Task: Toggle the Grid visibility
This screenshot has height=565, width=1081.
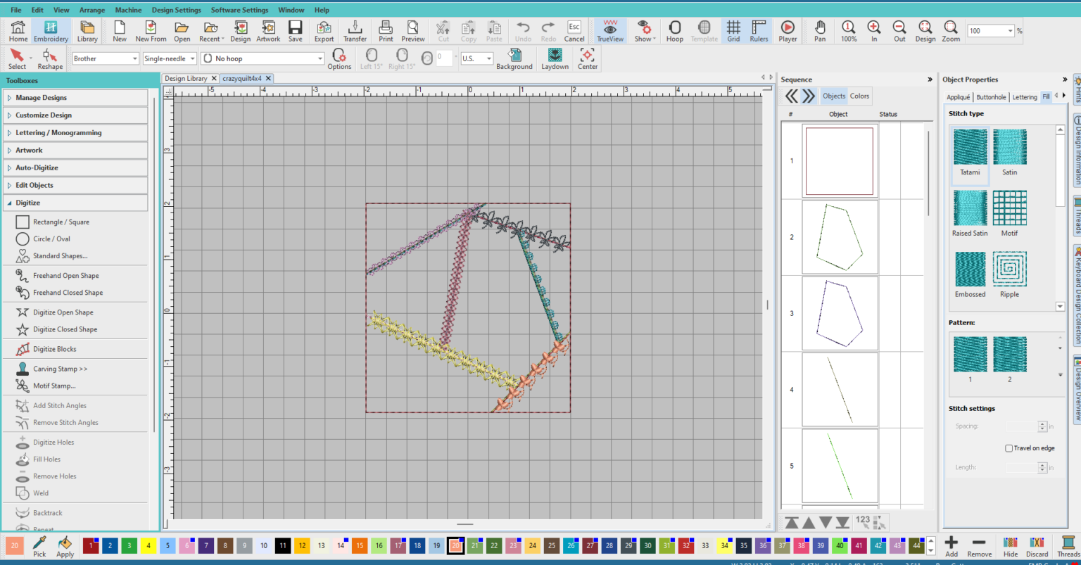Action: (x=733, y=31)
